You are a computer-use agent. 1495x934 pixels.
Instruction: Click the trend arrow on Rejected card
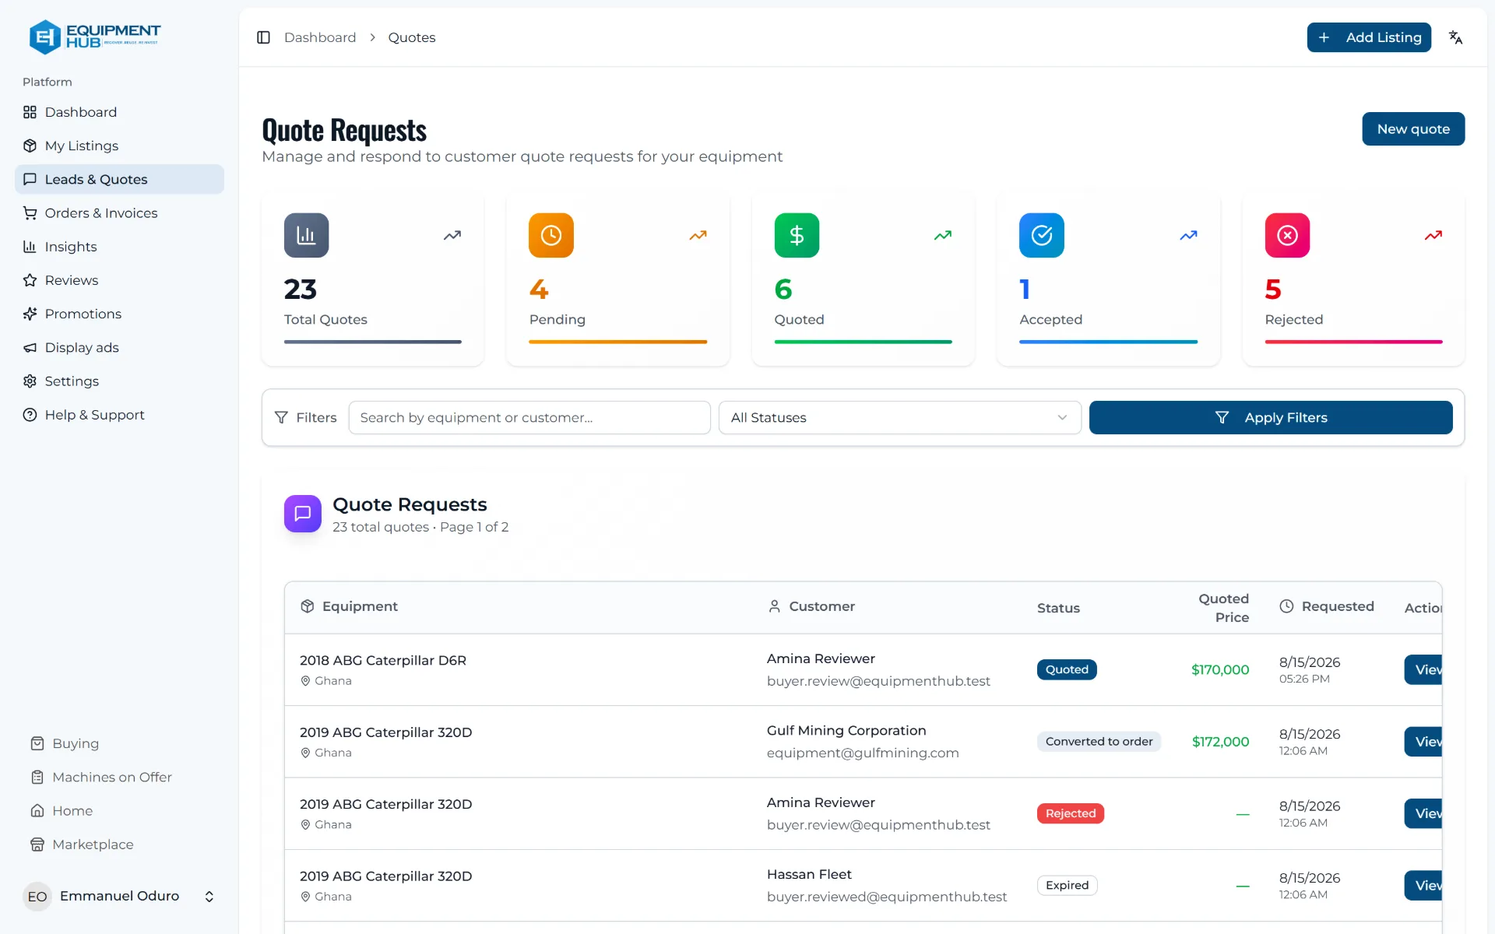[1433, 235]
